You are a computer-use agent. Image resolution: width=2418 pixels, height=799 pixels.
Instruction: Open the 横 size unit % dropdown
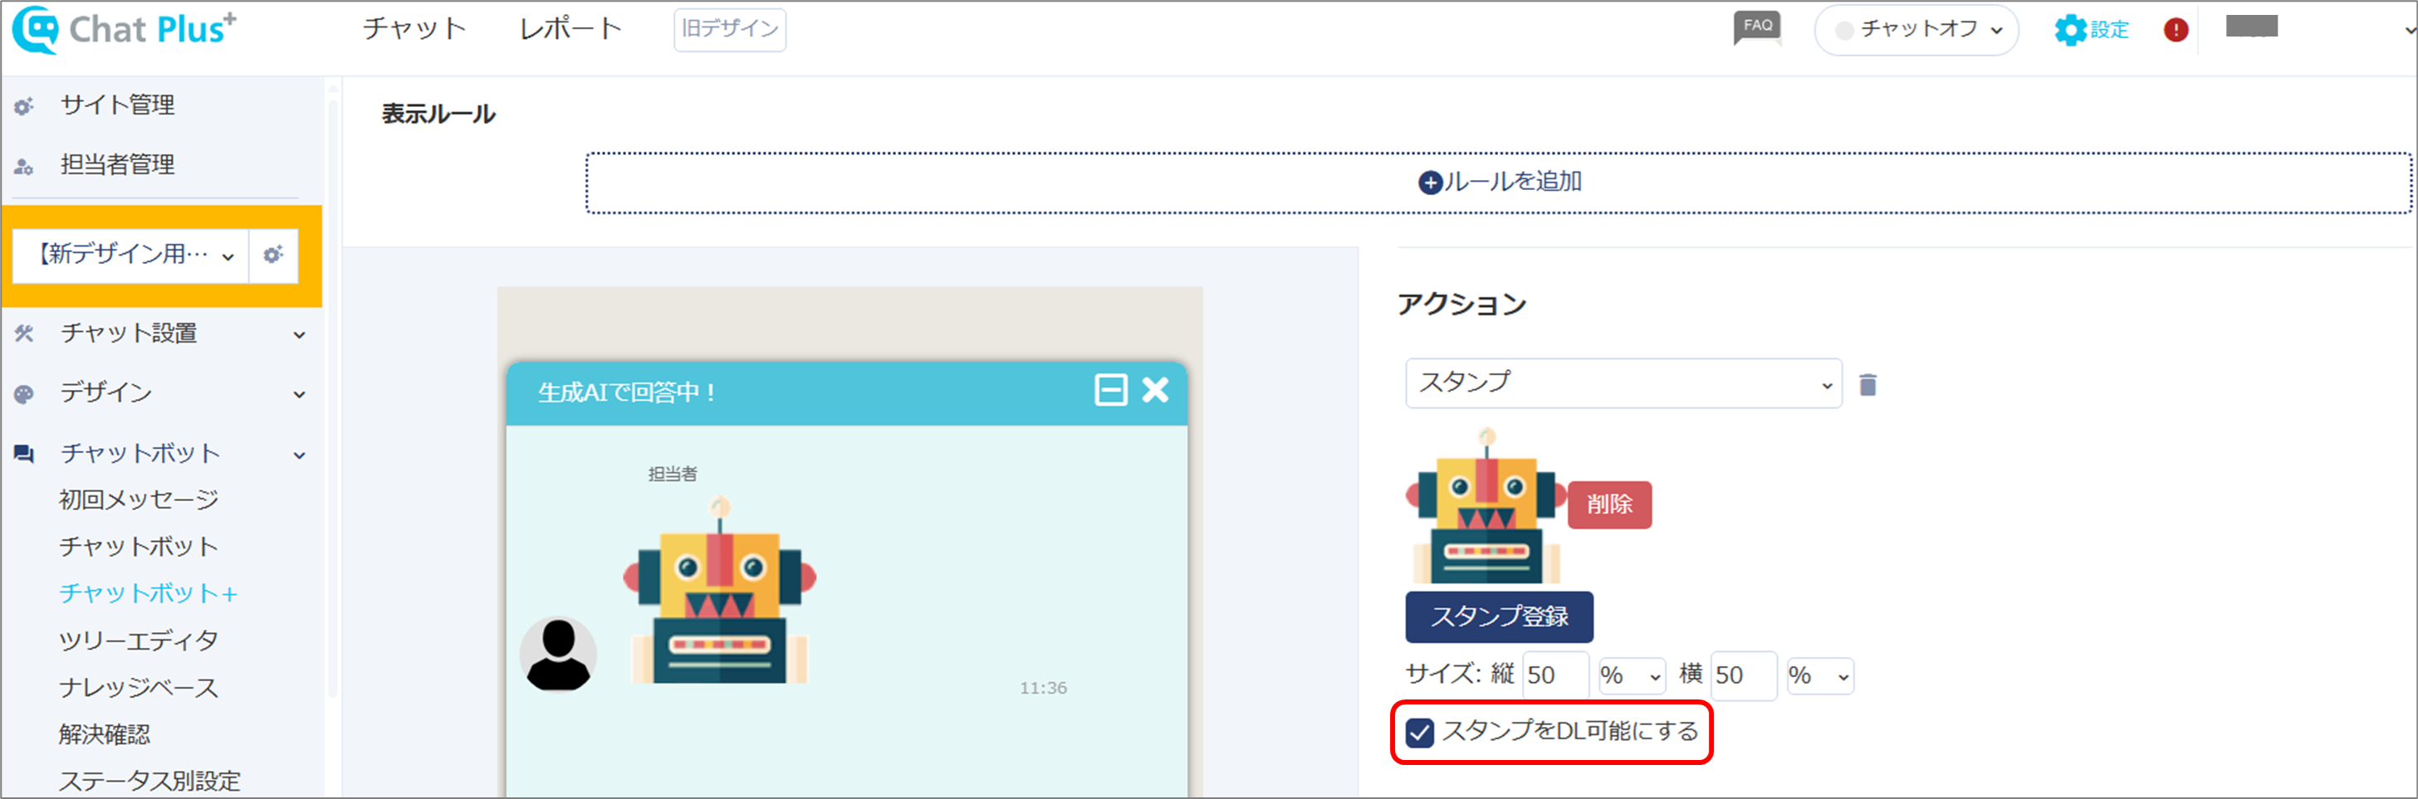pos(1819,676)
